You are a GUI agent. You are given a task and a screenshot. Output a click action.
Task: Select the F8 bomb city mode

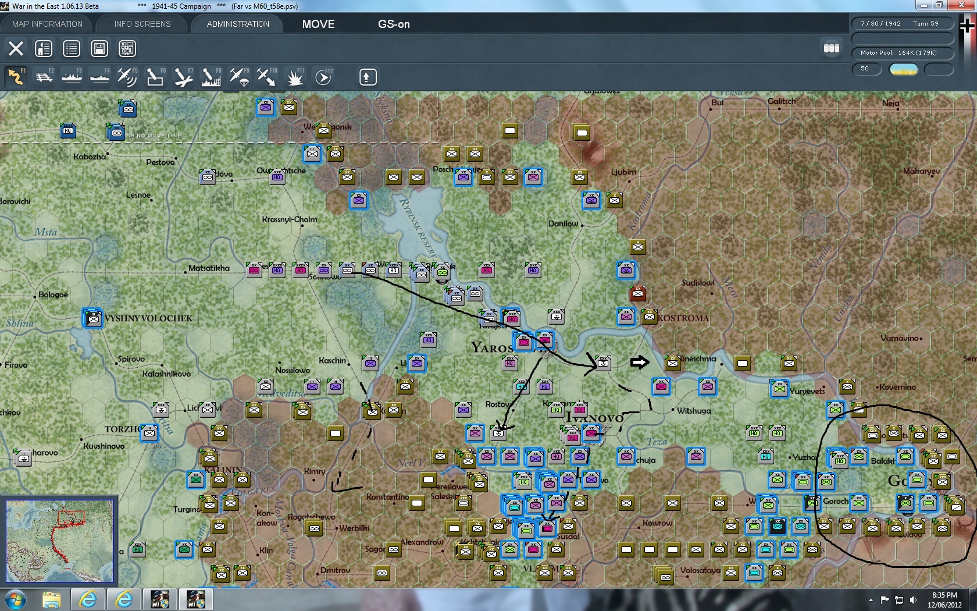pos(211,77)
